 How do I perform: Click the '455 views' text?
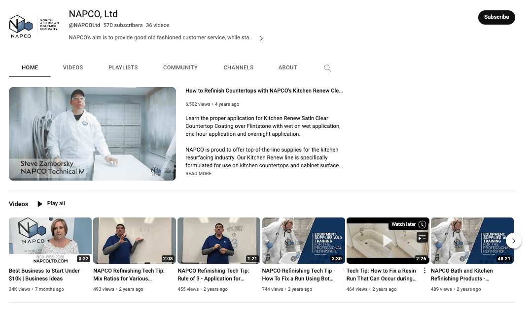pyautogui.click(x=188, y=289)
